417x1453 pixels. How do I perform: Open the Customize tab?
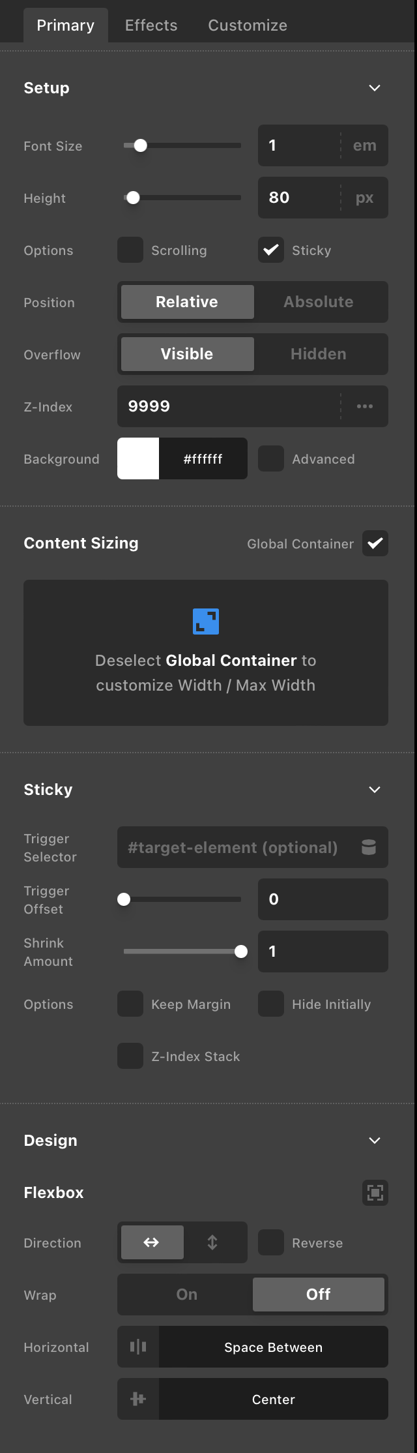pos(248,25)
